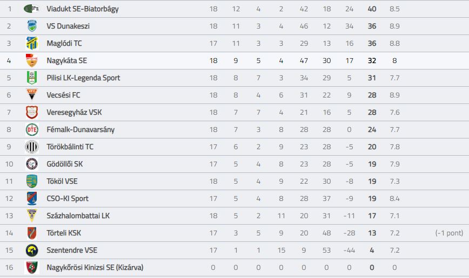Click the (-1 pont) note for Törteli

click(x=449, y=233)
